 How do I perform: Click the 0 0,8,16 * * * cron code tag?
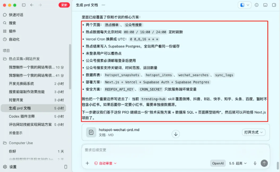click(x=144, y=39)
